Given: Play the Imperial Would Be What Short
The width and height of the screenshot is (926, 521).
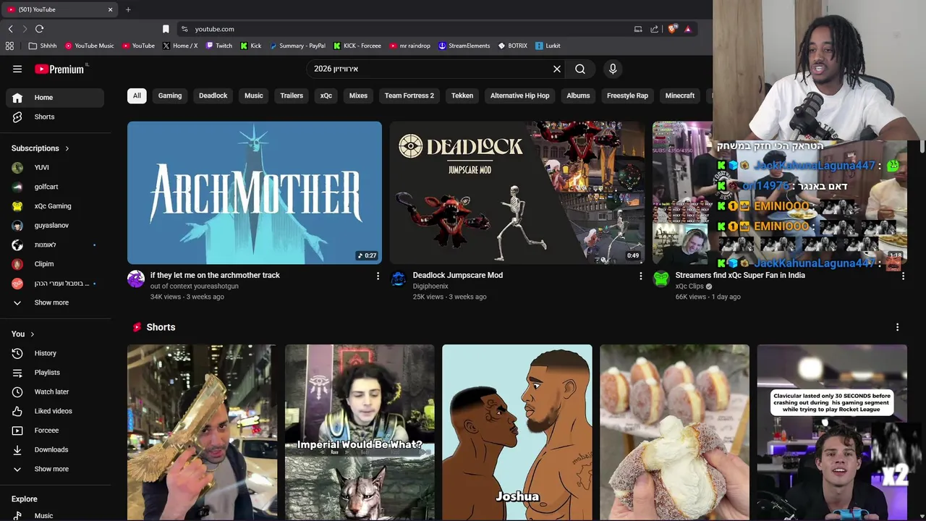Looking at the screenshot, I should pyautogui.click(x=360, y=433).
